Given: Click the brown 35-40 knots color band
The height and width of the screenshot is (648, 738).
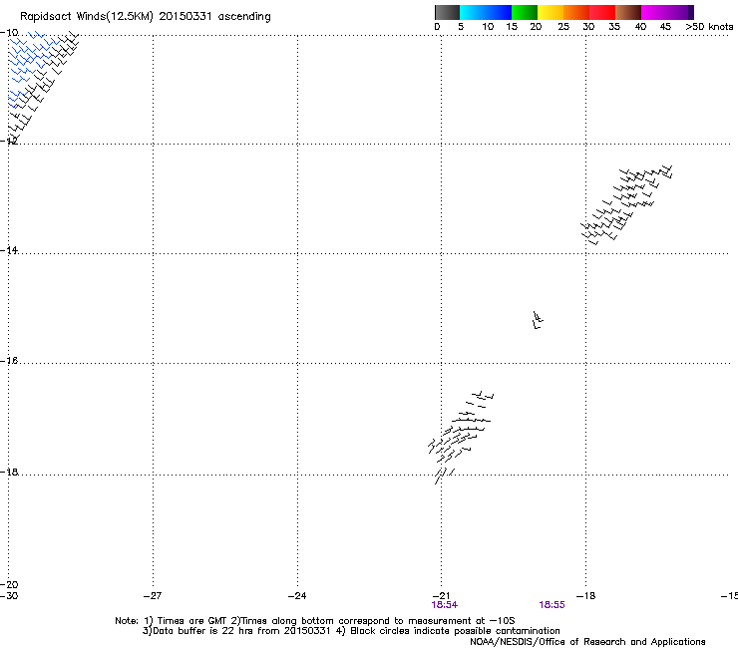Looking at the screenshot, I should pyautogui.click(x=628, y=12).
